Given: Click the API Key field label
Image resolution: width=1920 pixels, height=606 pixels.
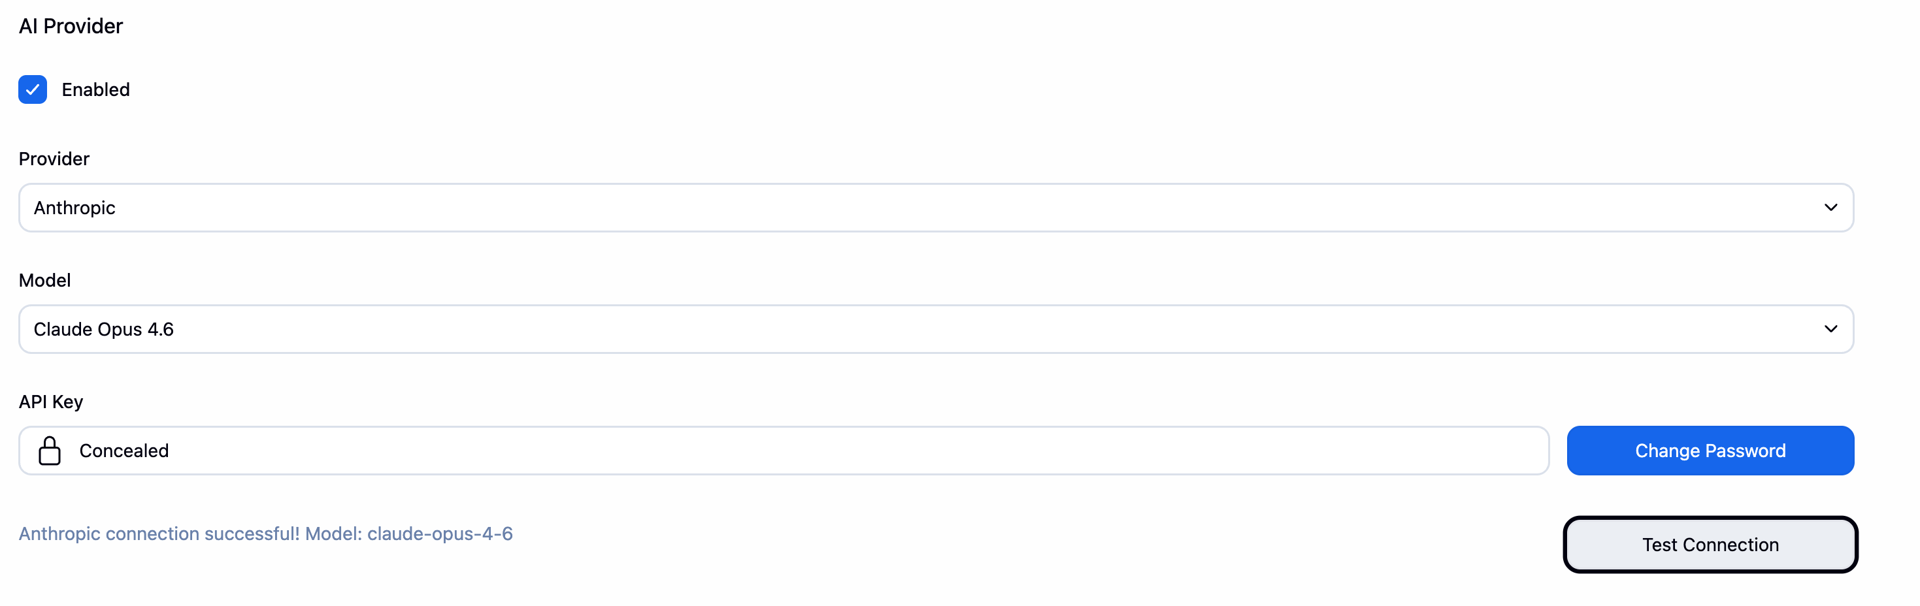Looking at the screenshot, I should point(51,402).
